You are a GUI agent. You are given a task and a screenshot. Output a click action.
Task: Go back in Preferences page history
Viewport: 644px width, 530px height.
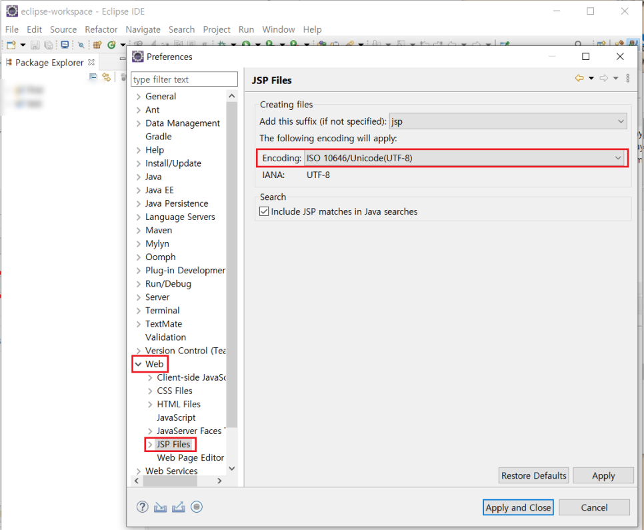[579, 78]
